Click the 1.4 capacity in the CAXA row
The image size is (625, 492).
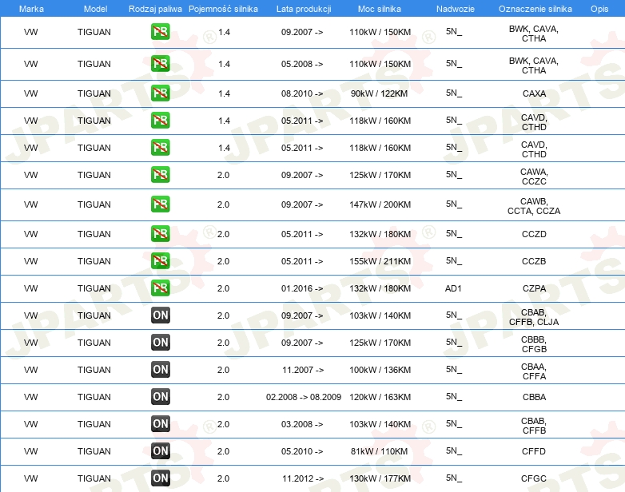(x=224, y=93)
